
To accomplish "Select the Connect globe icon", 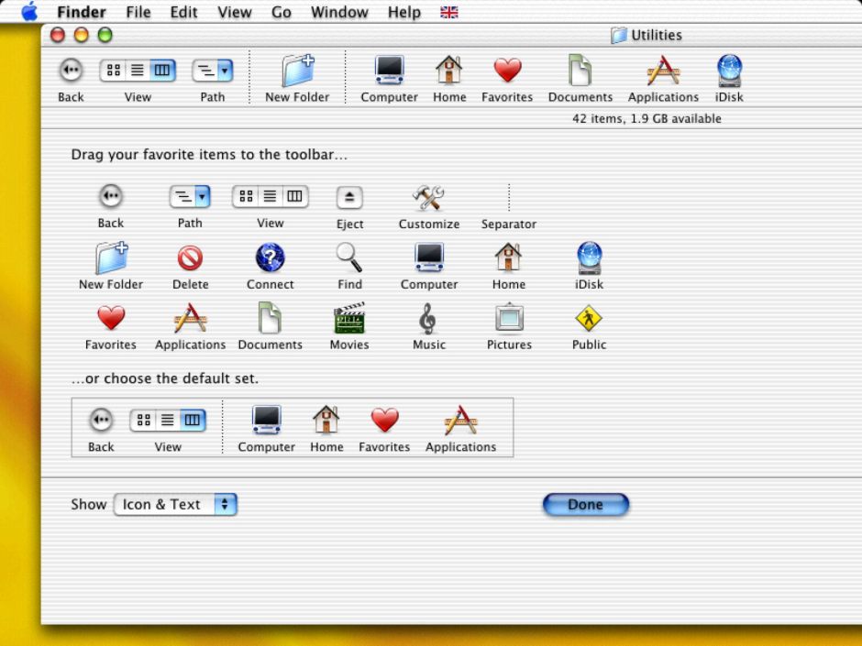I will [x=270, y=257].
